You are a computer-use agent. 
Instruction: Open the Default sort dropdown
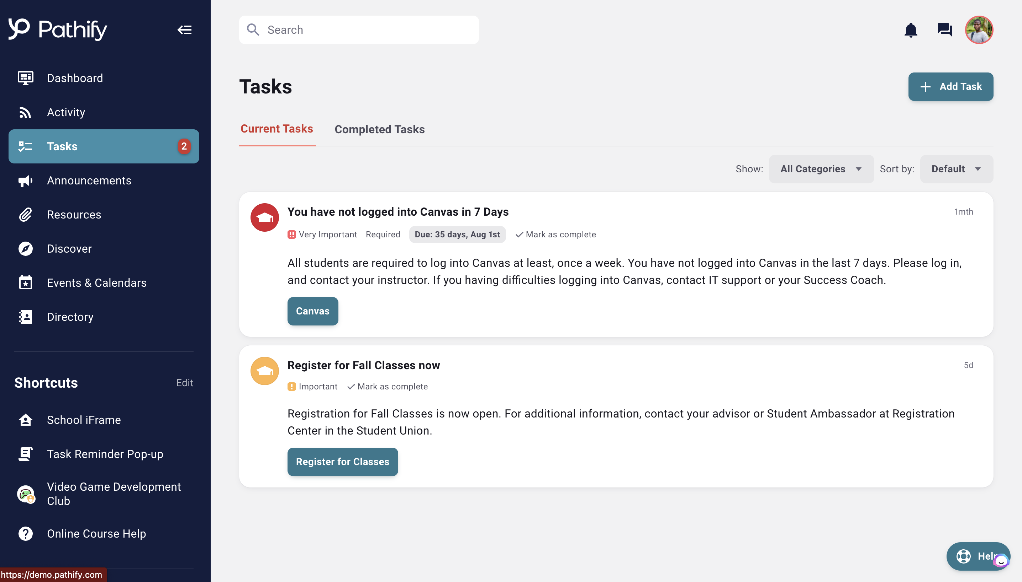(x=957, y=169)
